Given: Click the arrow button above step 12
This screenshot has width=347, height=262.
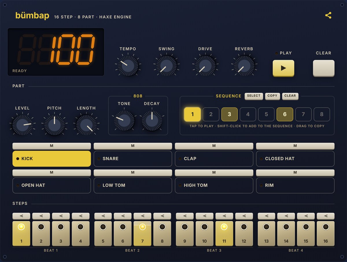Looking at the screenshot, I should (244, 216).
